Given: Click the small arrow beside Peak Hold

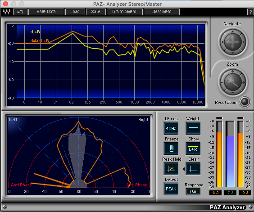Looking at the screenshot, I should click(184, 169).
